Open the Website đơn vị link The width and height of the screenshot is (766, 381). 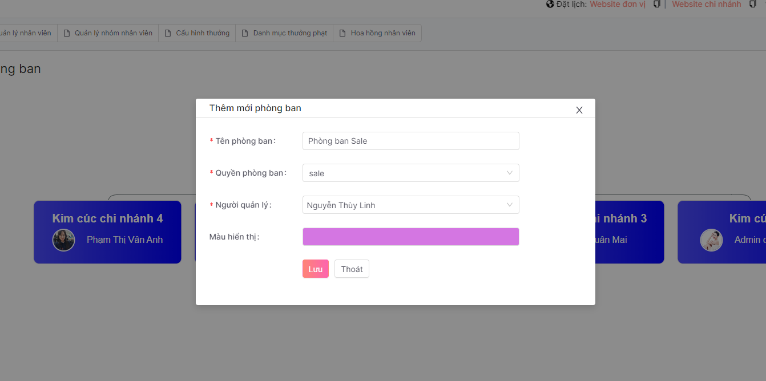[x=618, y=4]
